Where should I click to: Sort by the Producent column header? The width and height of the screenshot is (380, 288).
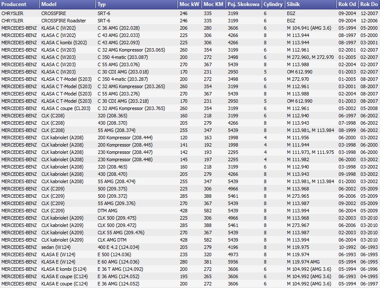coord(20,4)
